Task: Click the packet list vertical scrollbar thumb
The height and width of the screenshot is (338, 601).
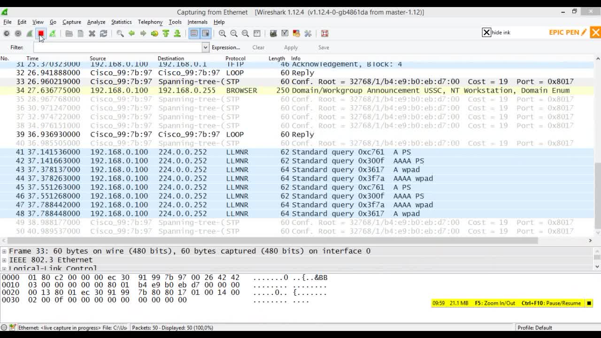Action: pyautogui.click(x=598, y=195)
